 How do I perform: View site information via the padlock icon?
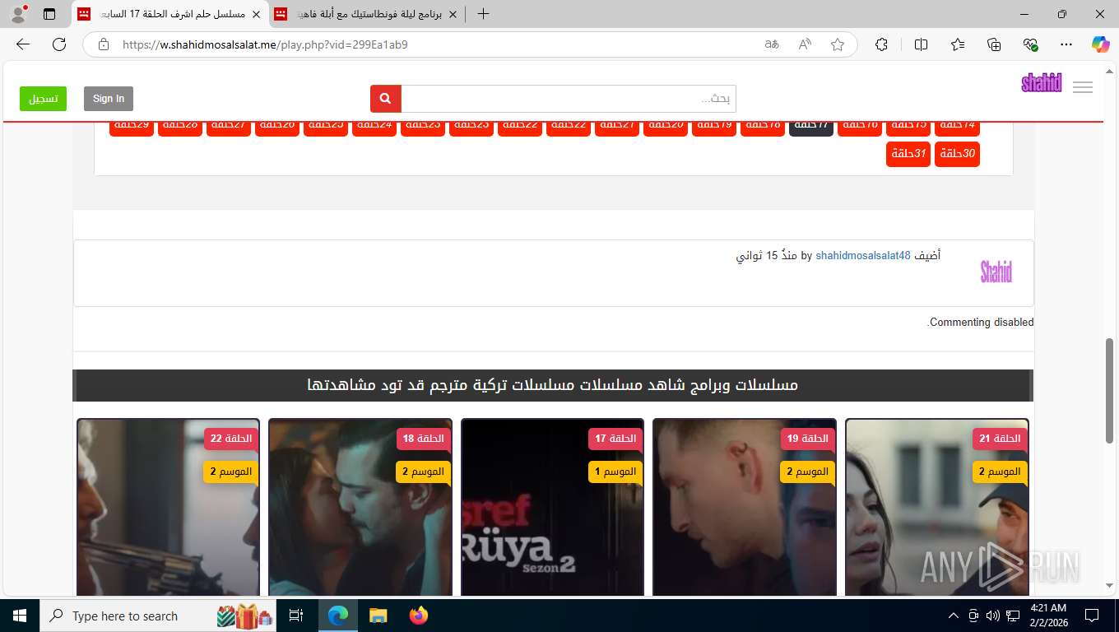103,44
